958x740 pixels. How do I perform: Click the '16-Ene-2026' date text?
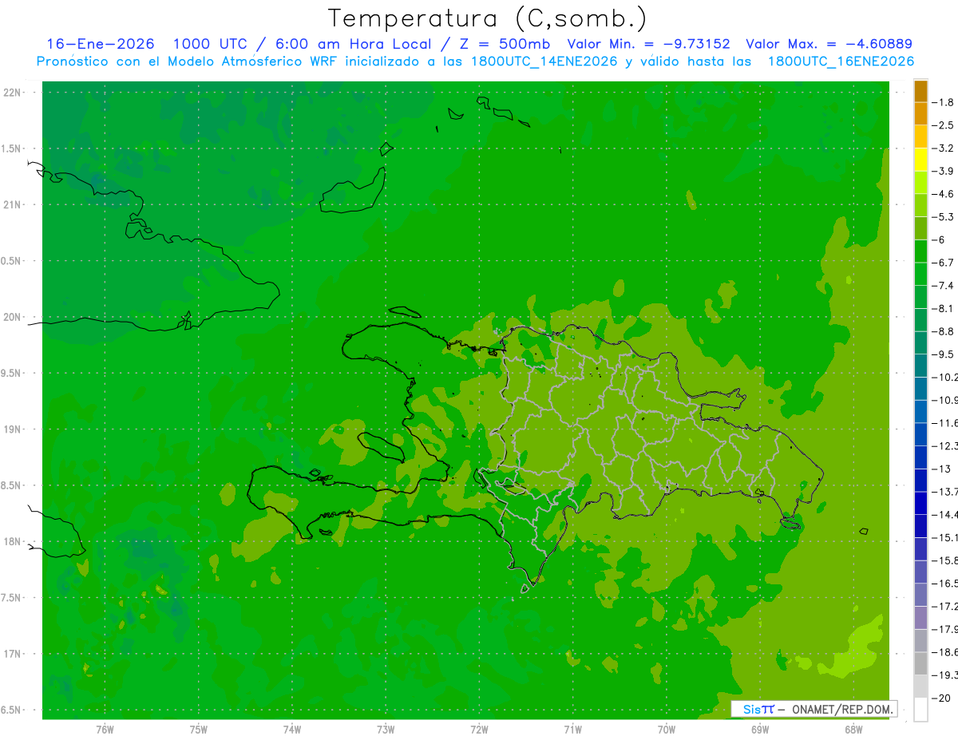(x=101, y=44)
